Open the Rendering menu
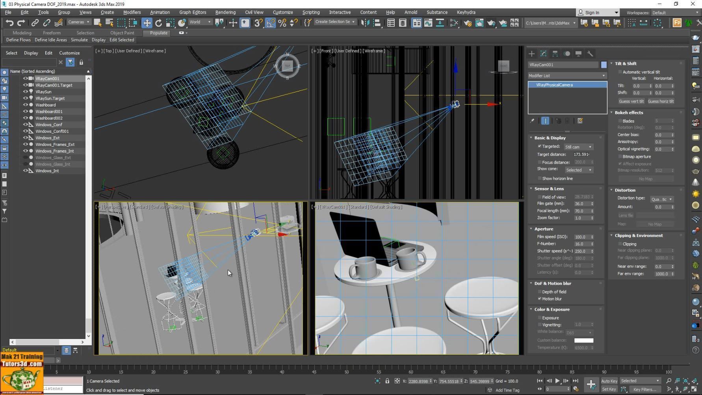The image size is (702, 395). (225, 13)
